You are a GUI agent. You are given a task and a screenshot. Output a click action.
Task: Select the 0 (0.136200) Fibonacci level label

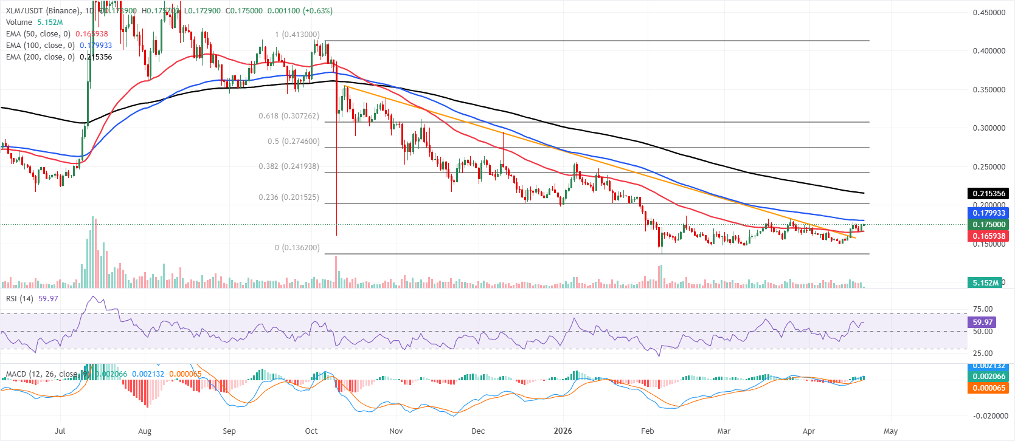pos(297,248)
